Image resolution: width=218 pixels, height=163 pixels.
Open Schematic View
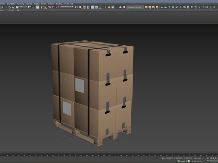point(100,7)
